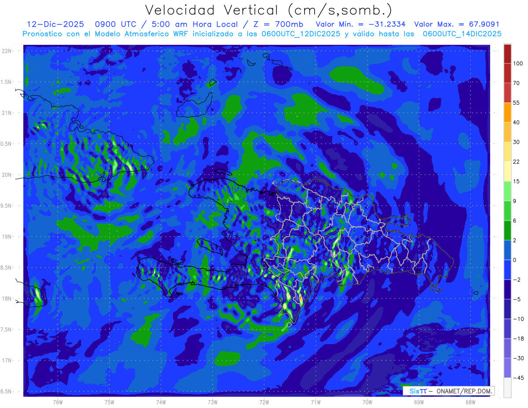Click the bright blue swatch between -2 and 0

507,270
